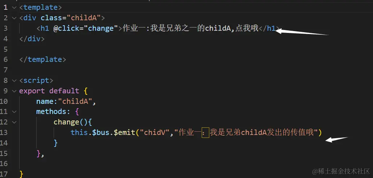
Task: Click the class attribute on the div tag
Action: point(51,18)
